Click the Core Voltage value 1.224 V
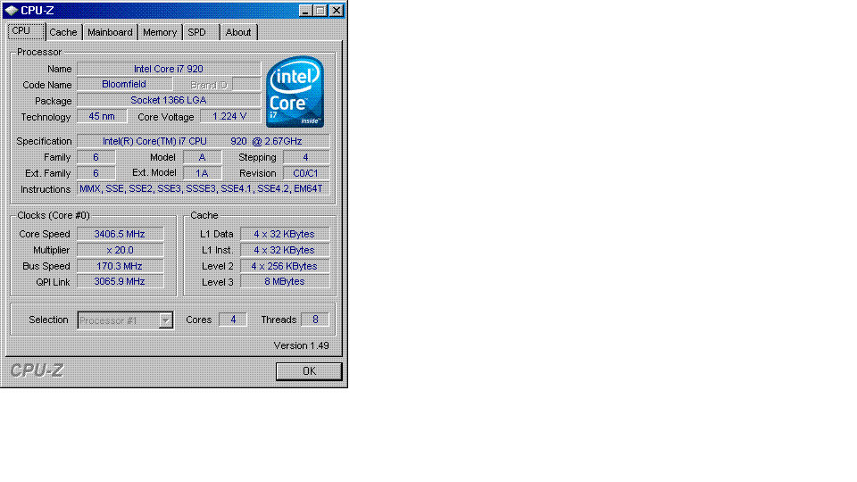 click(230, 116)
